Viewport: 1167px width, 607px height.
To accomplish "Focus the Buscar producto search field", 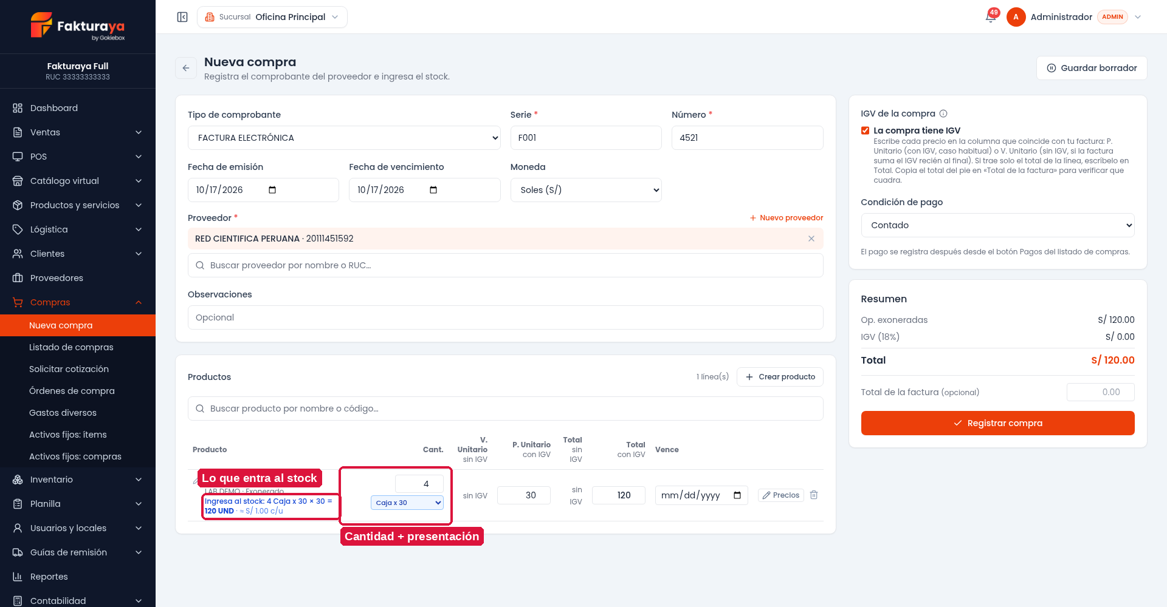I will (x=505, y=409).
